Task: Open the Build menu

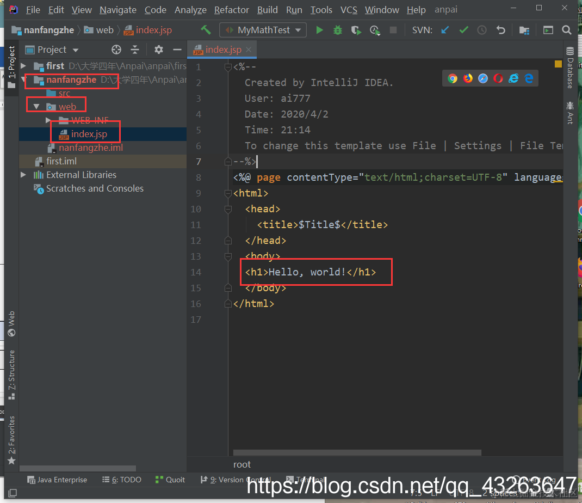Action: click(x=267, y=10)
